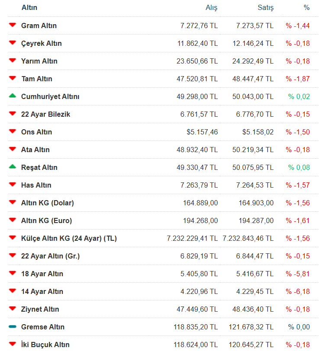Open Külçe Altın KG (24 Ayar) link

tap(69, 238)
